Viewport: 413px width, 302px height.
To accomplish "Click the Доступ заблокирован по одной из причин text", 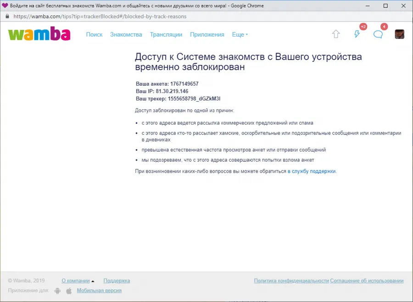I will pyautogui.click(x=184, y=110).
